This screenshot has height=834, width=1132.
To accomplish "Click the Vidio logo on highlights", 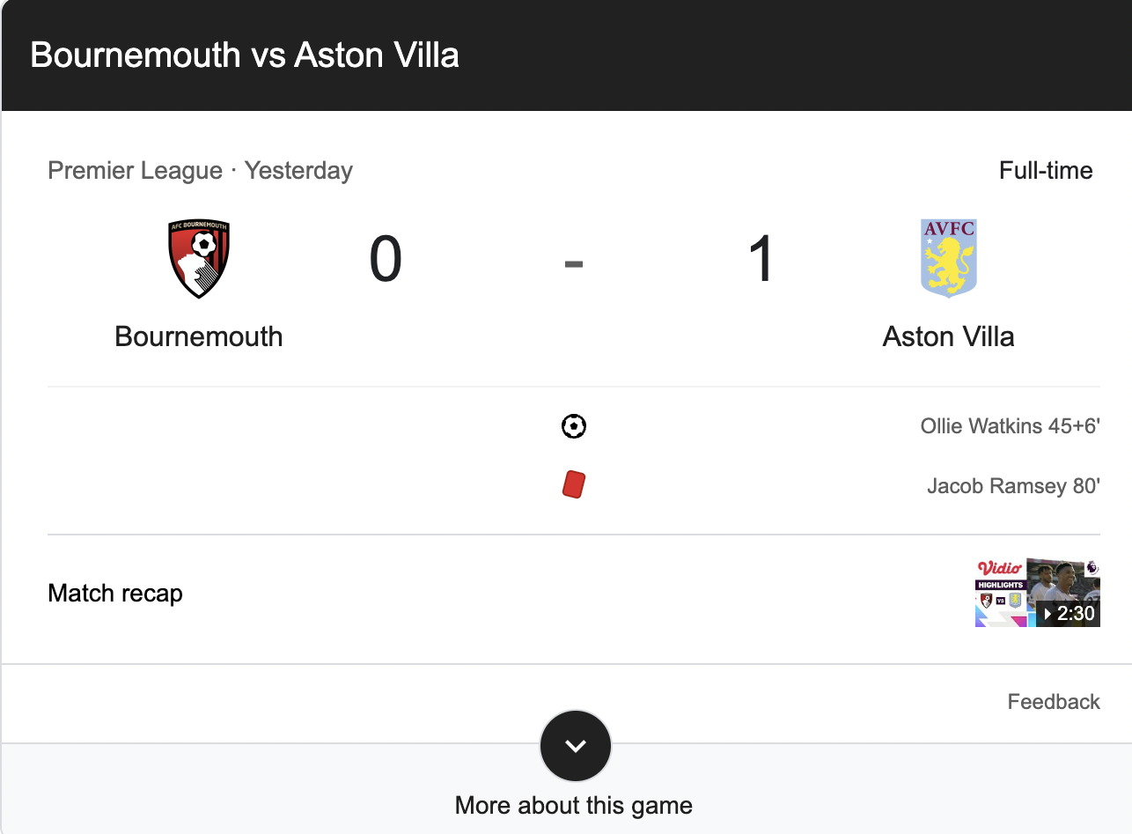I will click(999, 568).
